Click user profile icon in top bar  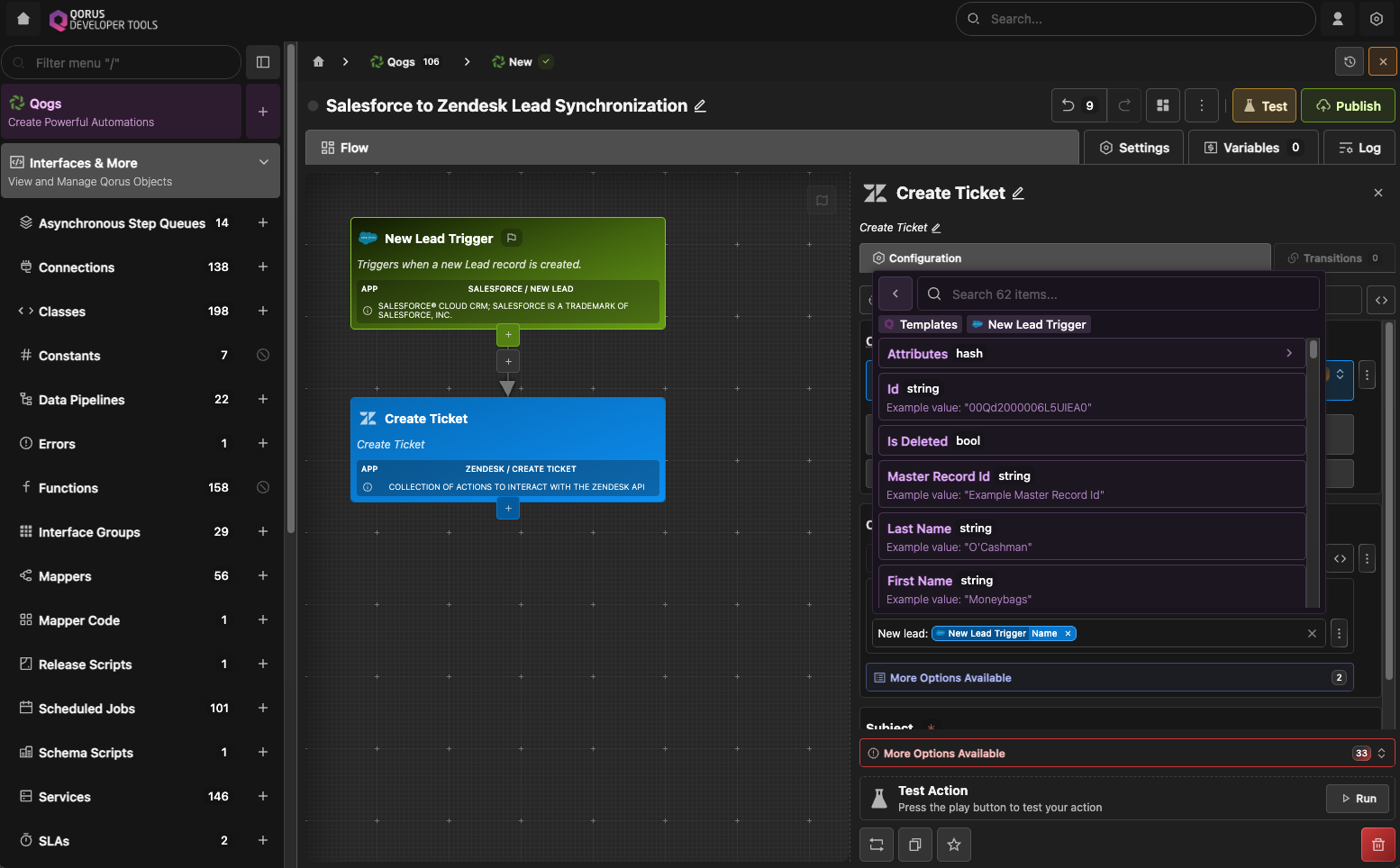click(x=1338, y=19)
